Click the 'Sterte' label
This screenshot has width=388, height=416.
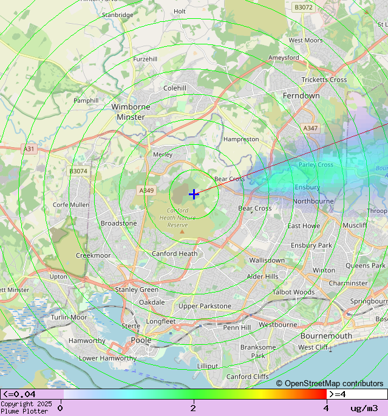tap(131, 326)
